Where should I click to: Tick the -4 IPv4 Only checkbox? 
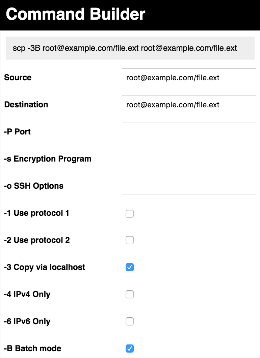click(130, 294)
